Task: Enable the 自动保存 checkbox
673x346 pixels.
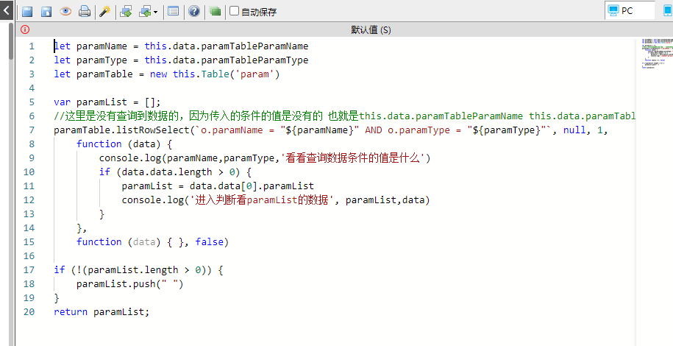Action: (x=234, y=11)
